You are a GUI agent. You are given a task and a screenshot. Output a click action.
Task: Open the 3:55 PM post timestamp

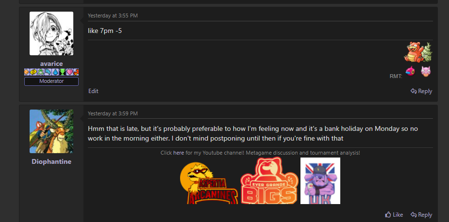coord(113,16)
